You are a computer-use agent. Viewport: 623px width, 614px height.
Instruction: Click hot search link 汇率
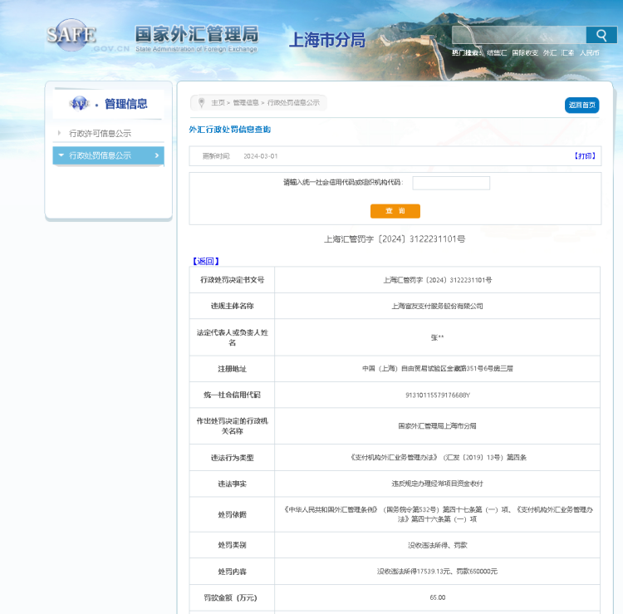coord(567,53)
